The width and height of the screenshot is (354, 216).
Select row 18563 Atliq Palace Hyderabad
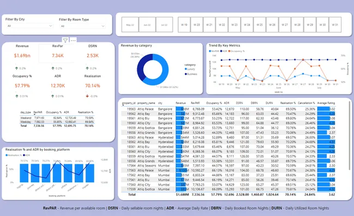[x=229, y=137]
